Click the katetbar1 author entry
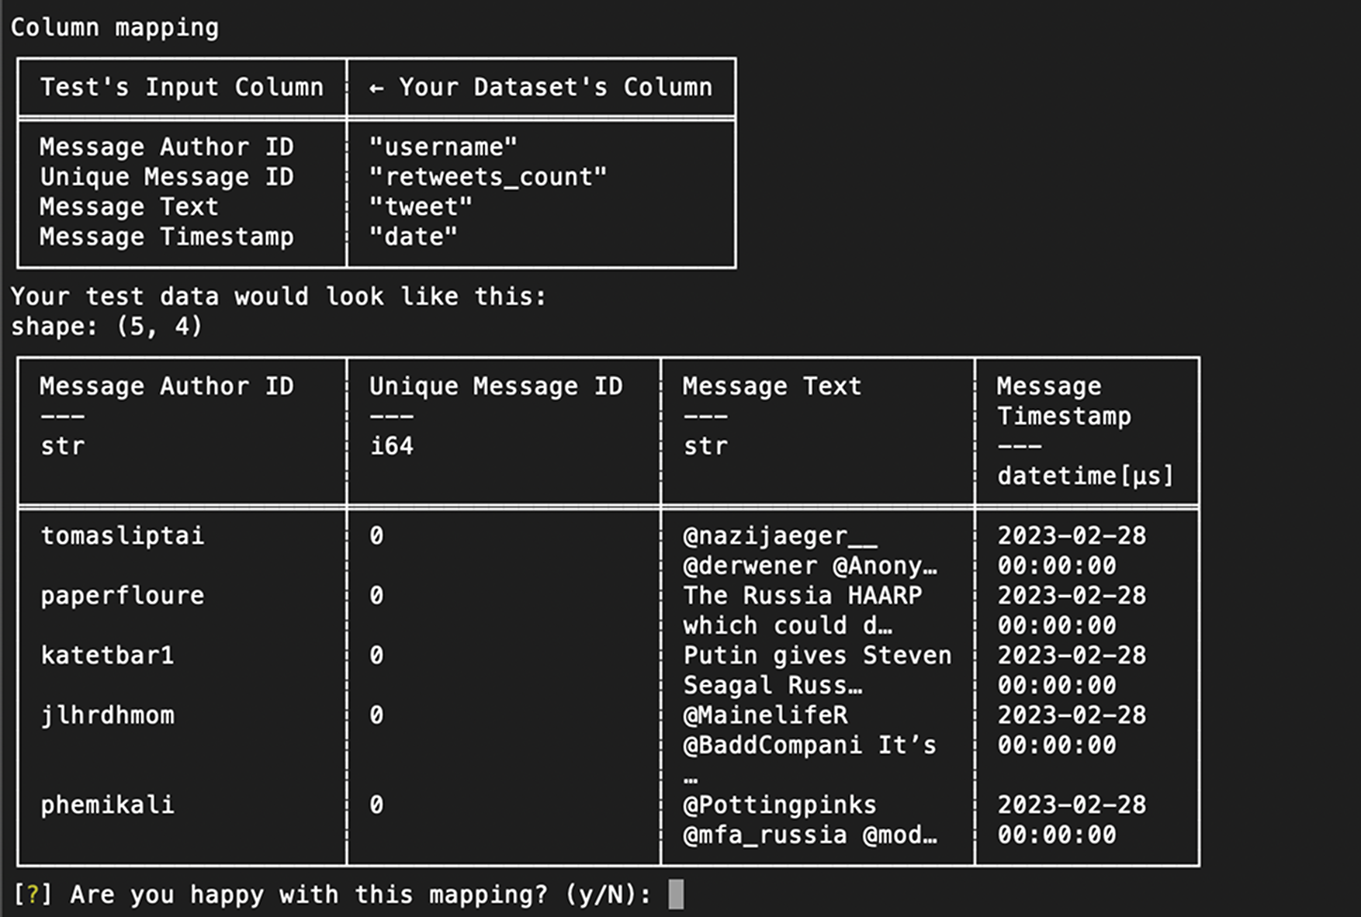 click(x=107, y=656)
